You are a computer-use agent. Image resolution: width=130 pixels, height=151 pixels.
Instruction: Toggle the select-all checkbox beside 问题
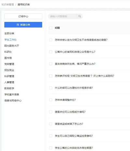[51, 28]
